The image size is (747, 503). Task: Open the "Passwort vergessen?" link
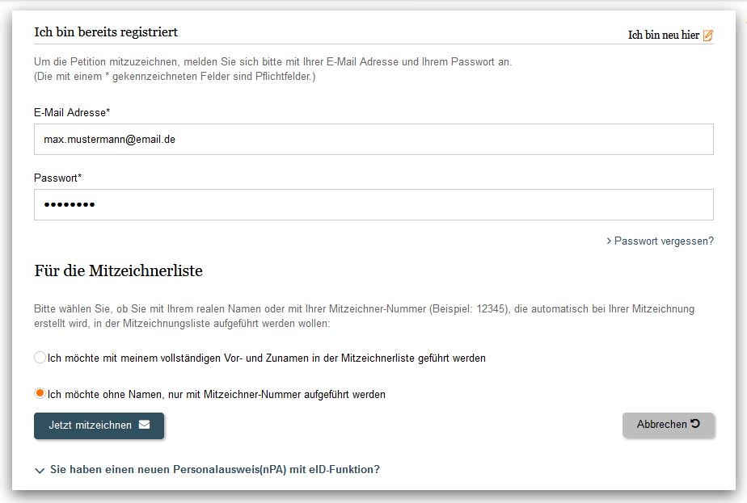point(664,241)
